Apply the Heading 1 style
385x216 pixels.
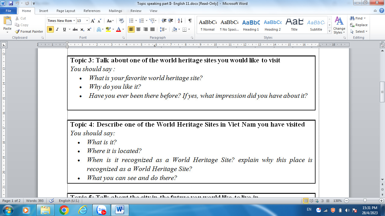(x=251, y=25)
